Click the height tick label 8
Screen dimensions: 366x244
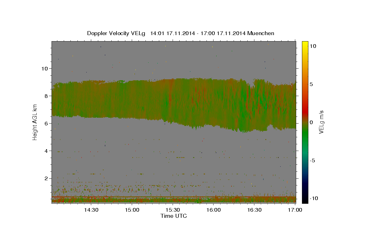(47, 96)
